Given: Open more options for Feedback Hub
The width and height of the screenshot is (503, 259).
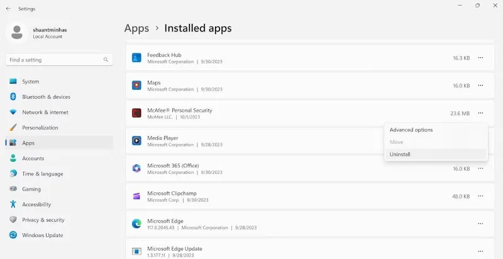Looking at the screenshot, I should coord(480,58).
